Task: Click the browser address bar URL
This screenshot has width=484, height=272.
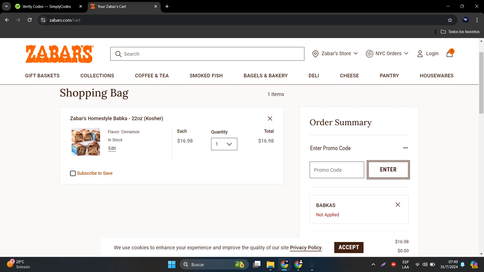Action: [65, 20]
